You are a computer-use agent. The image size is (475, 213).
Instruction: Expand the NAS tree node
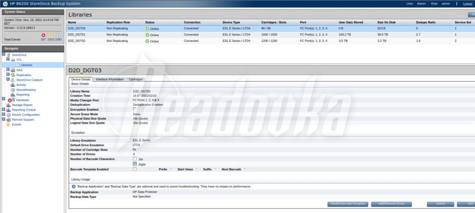(x=8, y=69)
